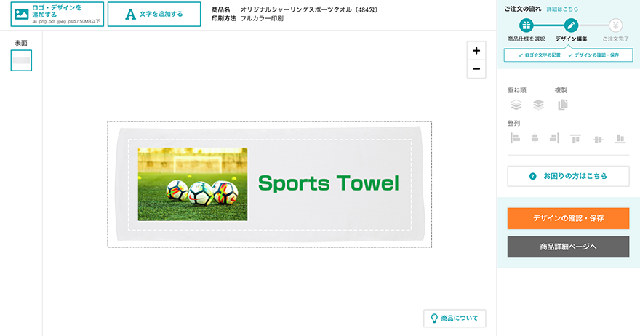
Task: Click the お困りの方はこちら help button
Action: (568, 176)
